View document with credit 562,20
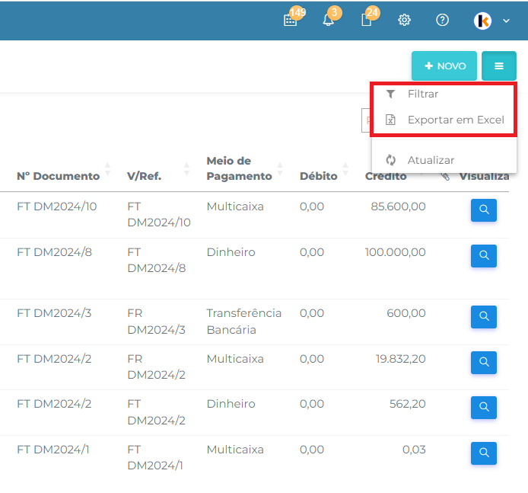The height and width of the screenshot is (493, 528). point(484,408)
